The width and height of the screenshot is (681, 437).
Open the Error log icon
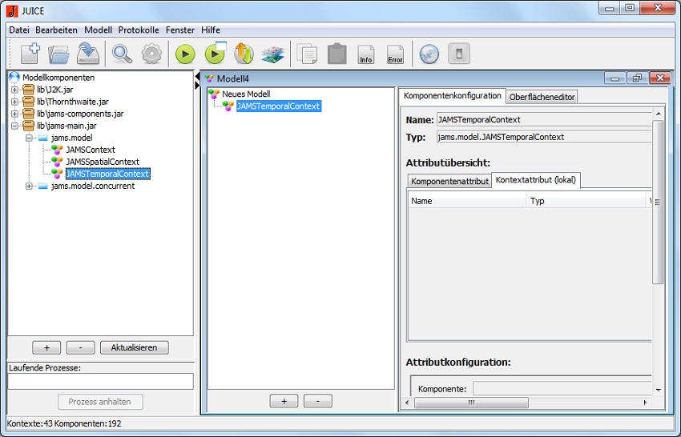click(x=395, y=54)
